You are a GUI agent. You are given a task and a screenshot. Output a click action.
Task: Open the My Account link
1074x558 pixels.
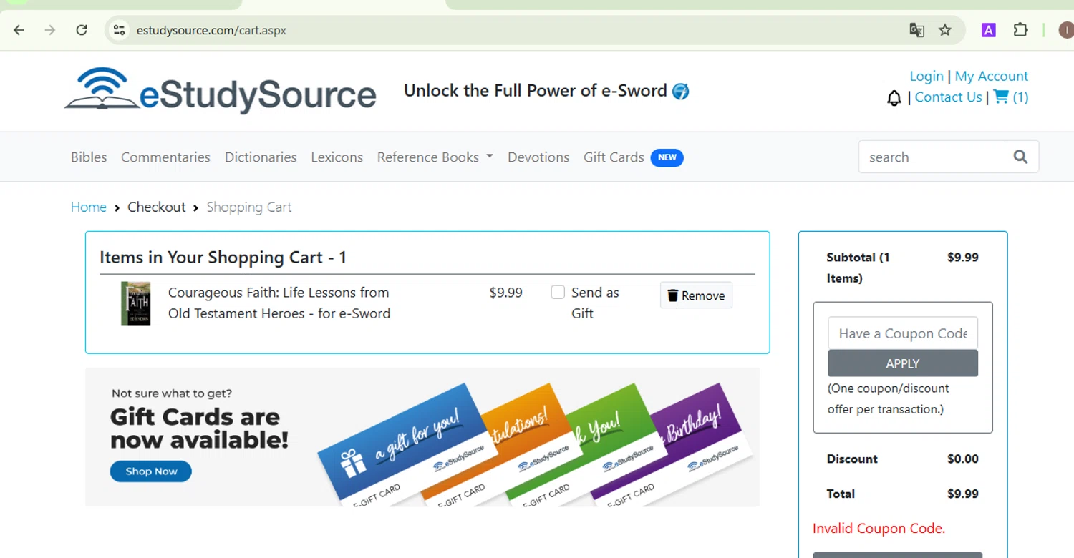pyautogui.click(x=992, y=76)
